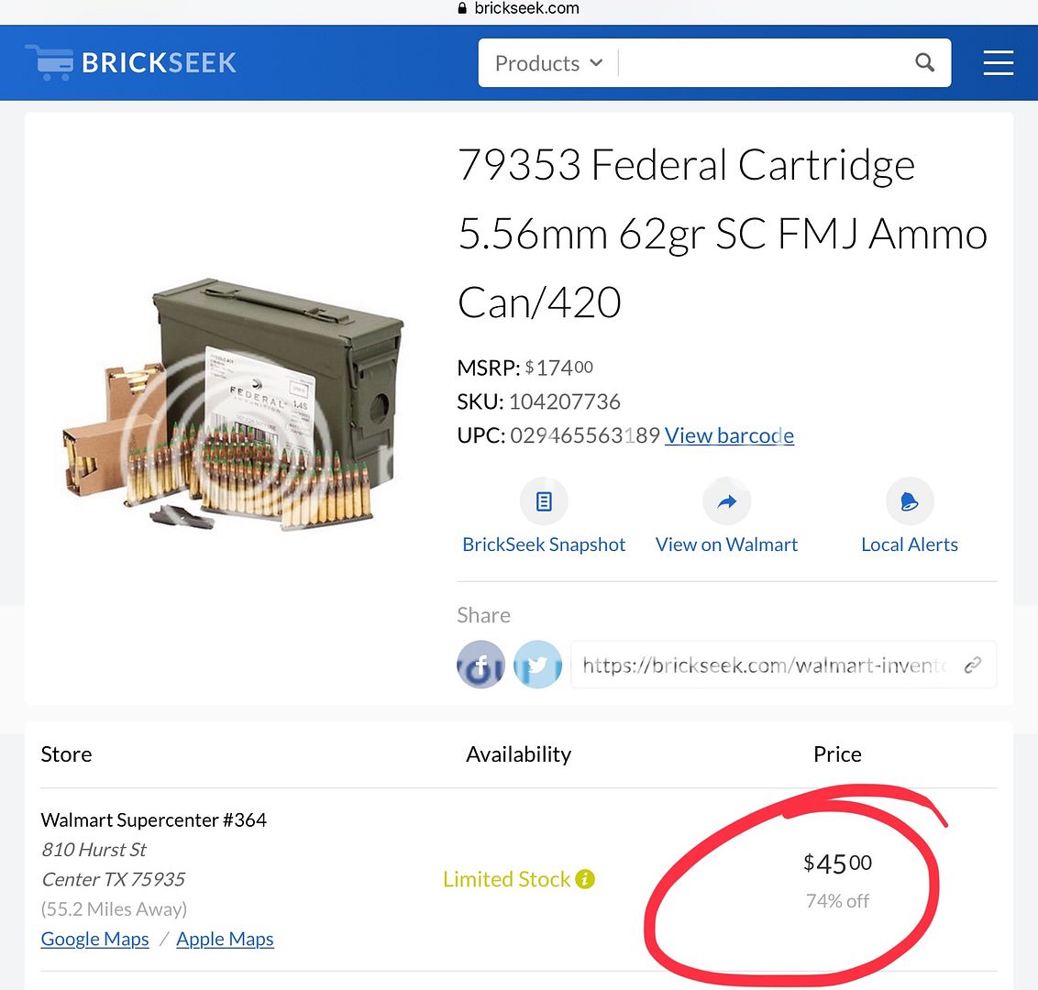Click the Limited Stock info icon
This screenshot has height=990, width=1038.
tap(586, 878)
